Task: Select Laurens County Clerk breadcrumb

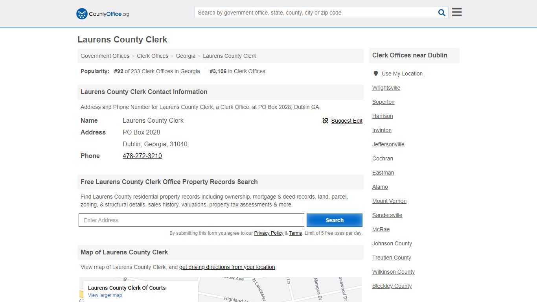Action: point(230,56)
